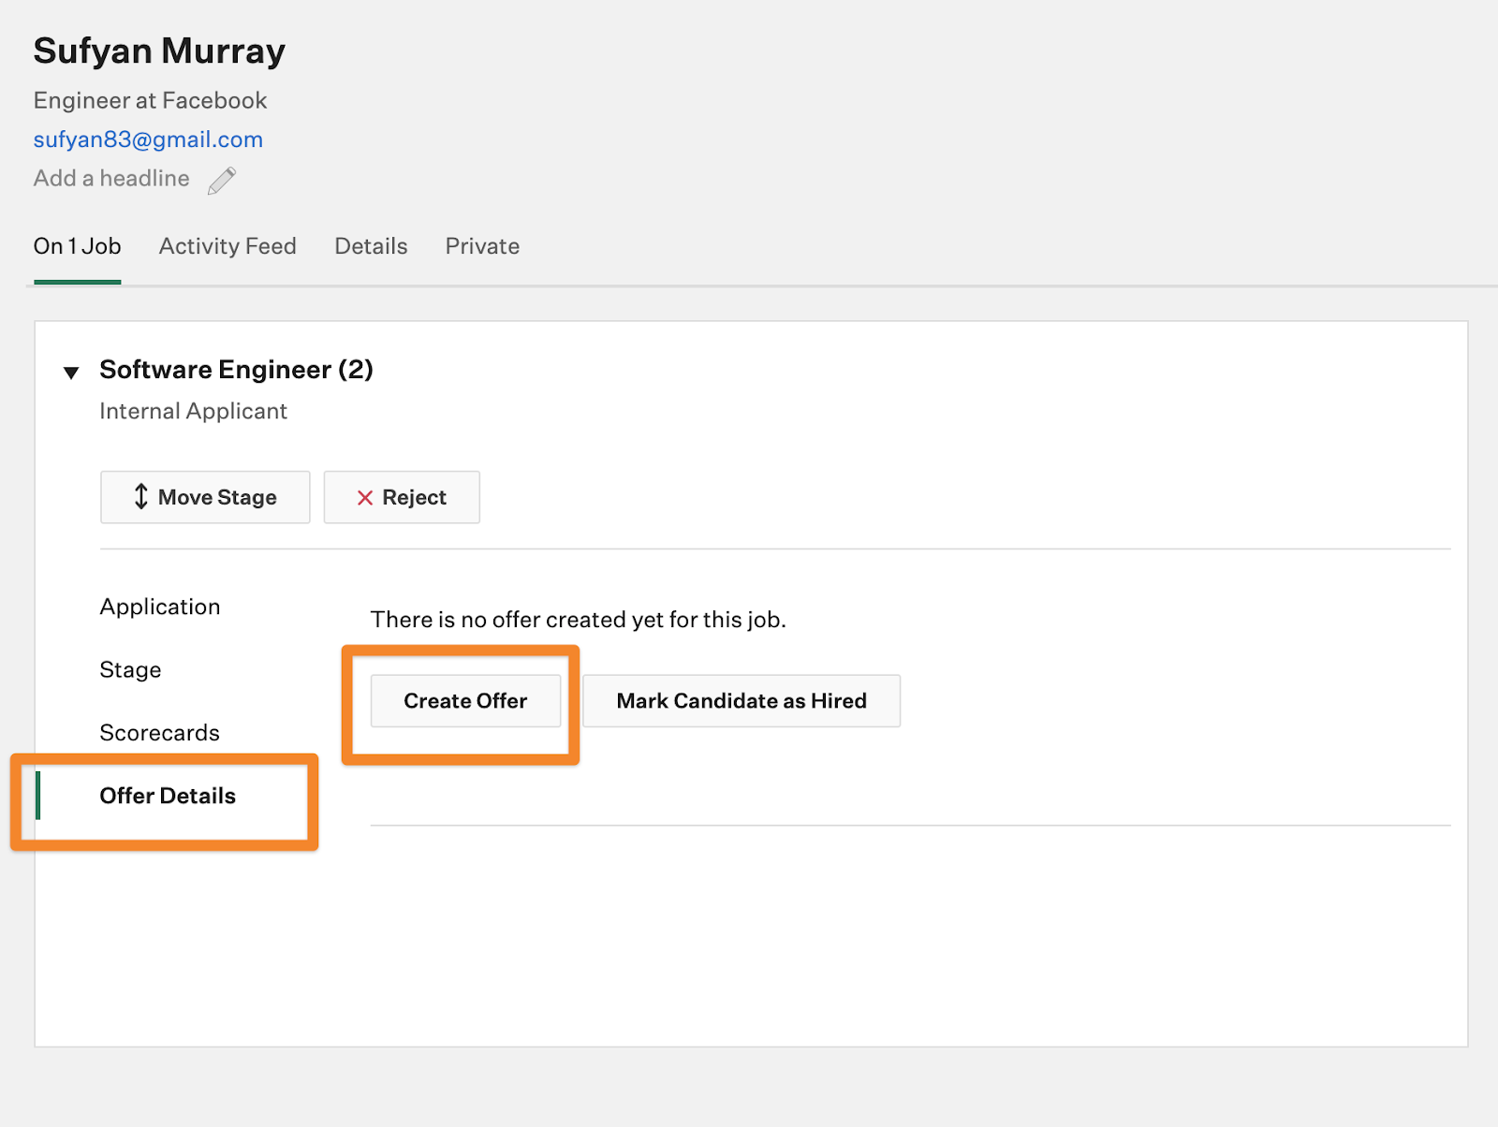1498x1127 pixels.
Task: Click Mark Candidate as Hired
Action: pyautogui.click(x=741, y=701)
